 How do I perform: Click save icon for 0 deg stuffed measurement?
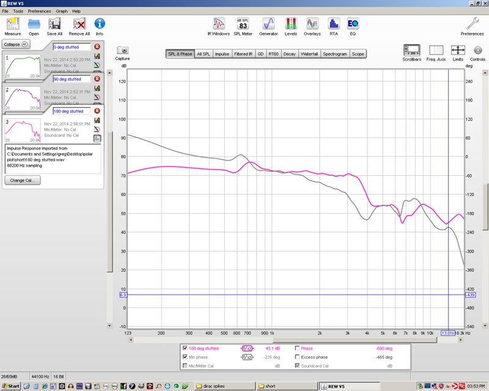coord(97,56)
